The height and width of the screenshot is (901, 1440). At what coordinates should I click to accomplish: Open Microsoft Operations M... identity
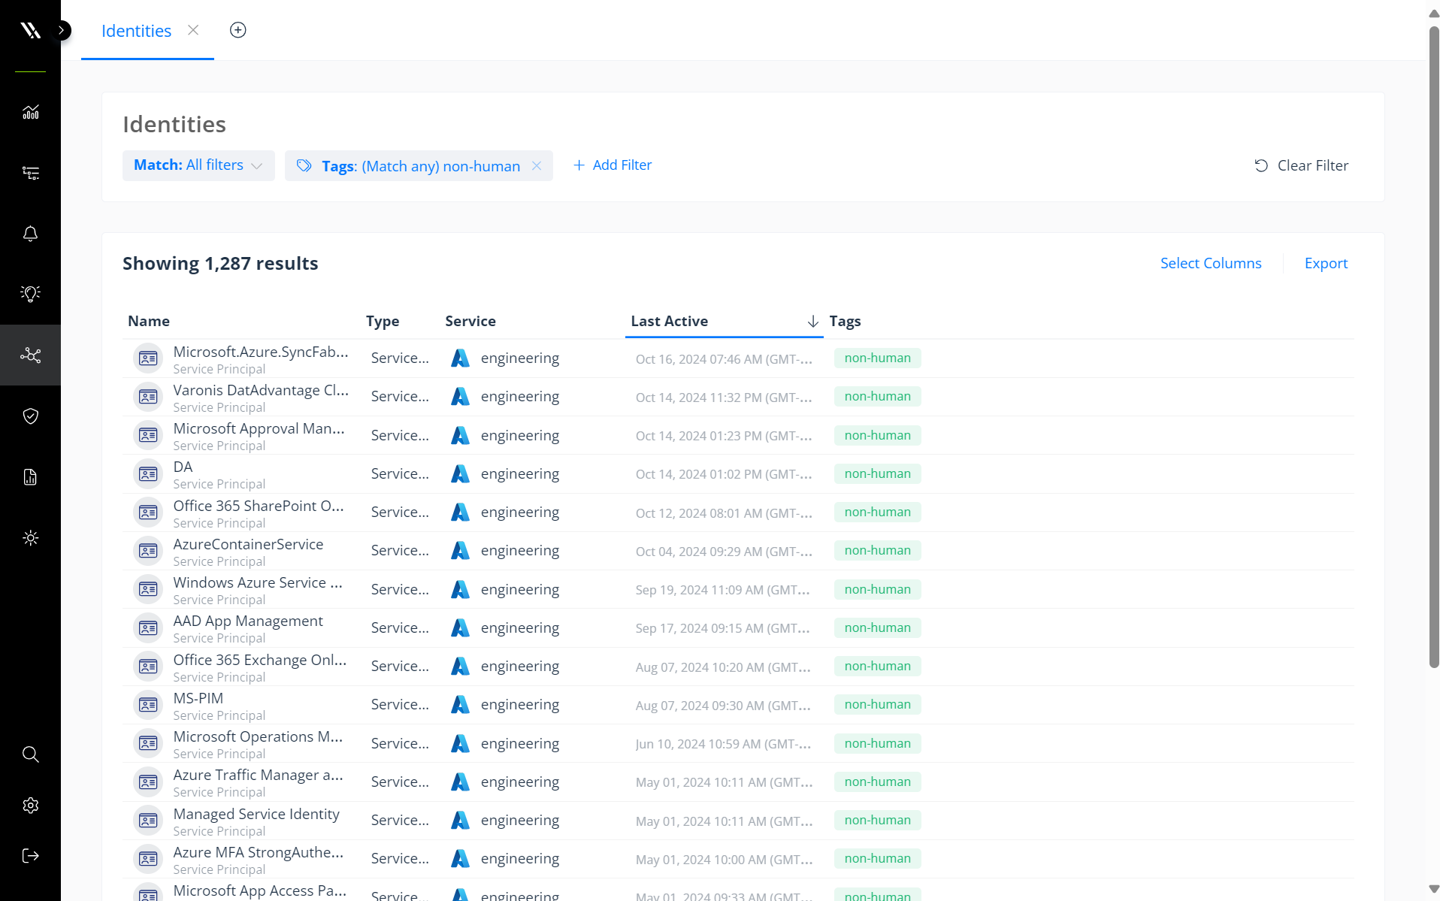point(258,737)
